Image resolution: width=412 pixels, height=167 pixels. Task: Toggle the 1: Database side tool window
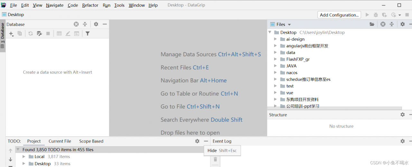(x=3, y=35)
